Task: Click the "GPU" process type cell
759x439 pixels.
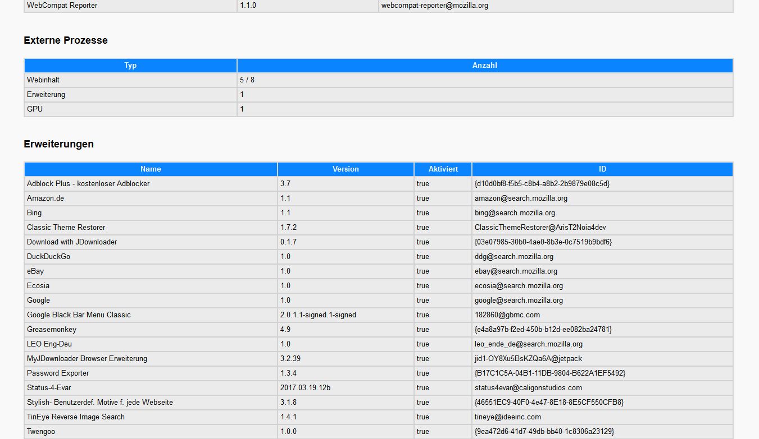Action: click(x=35, y=109)
